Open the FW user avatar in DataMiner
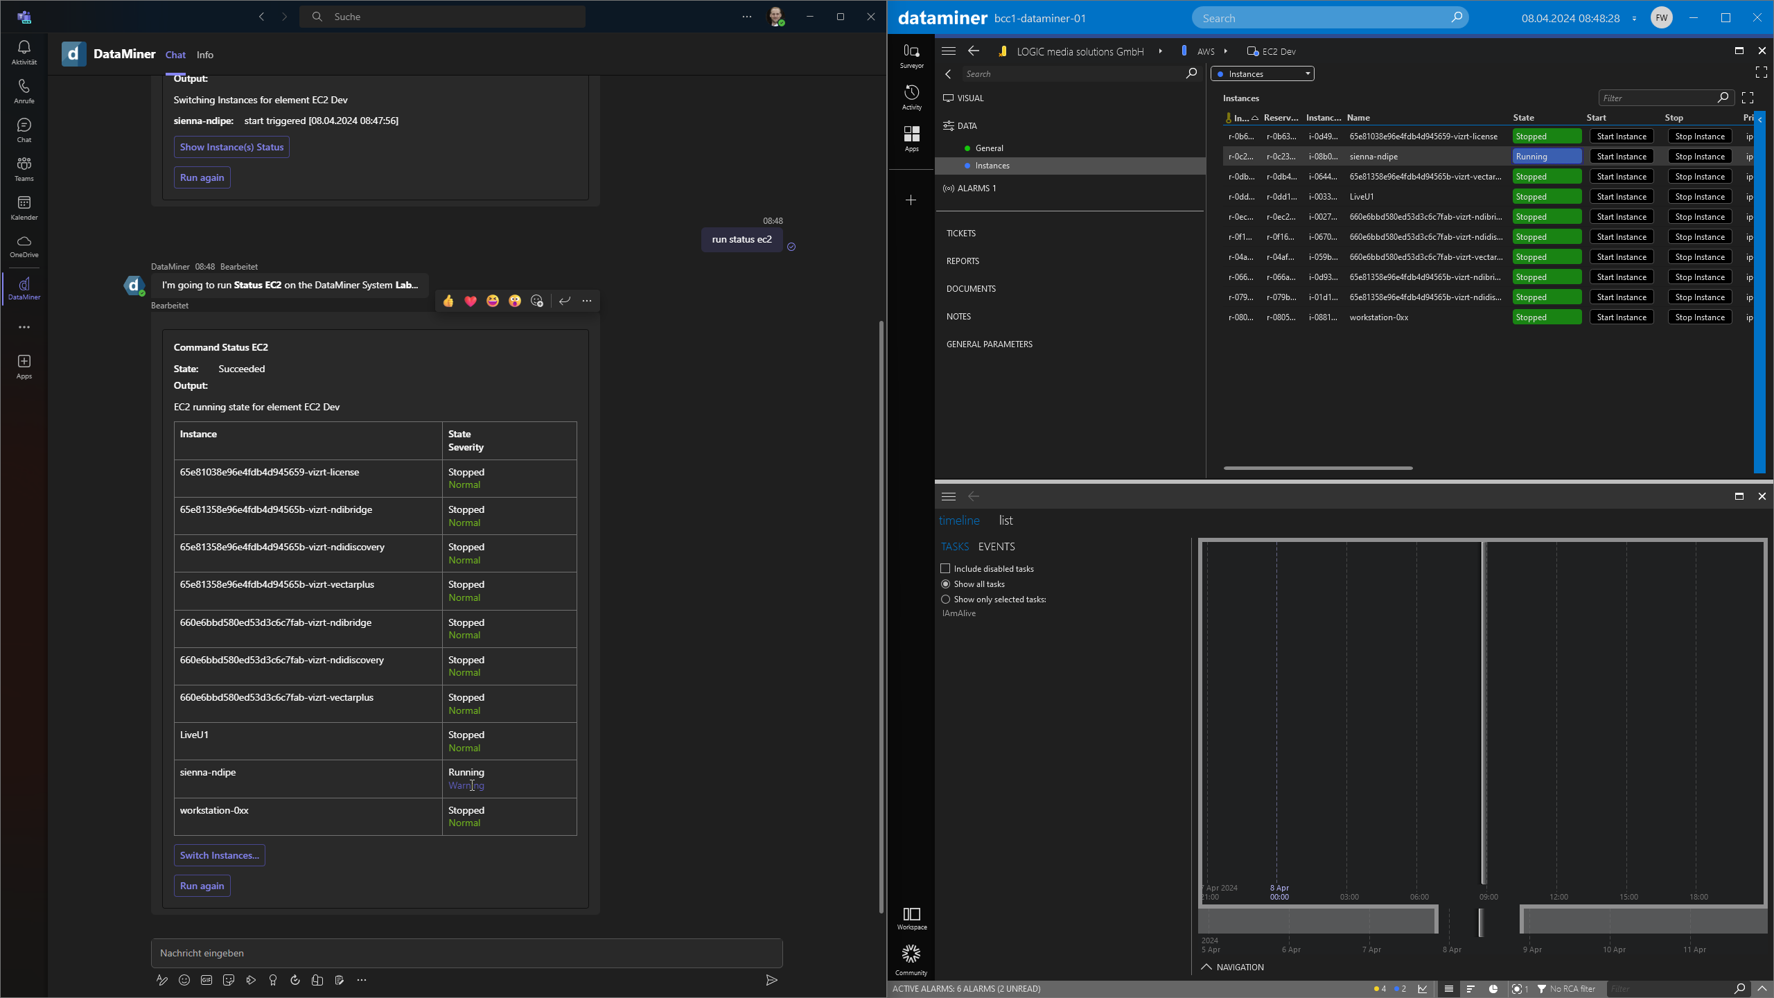 [x=1662, y=18]
